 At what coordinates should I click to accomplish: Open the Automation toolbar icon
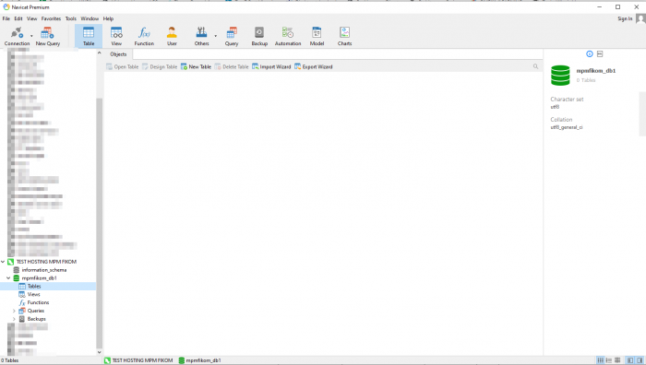[x=288, y=36]
